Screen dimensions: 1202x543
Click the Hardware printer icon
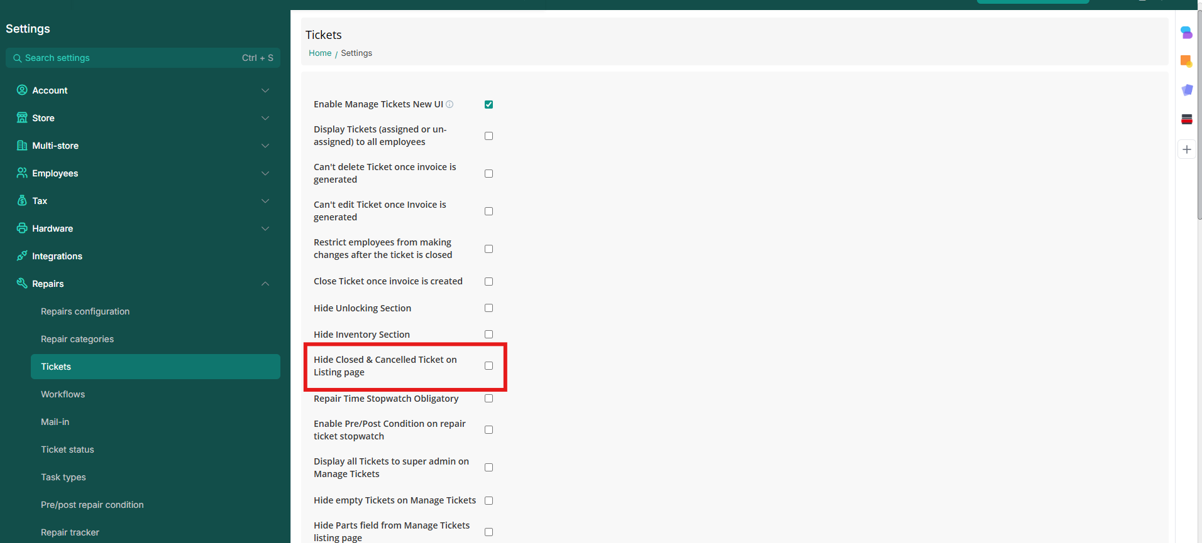[x=22, y=228]
